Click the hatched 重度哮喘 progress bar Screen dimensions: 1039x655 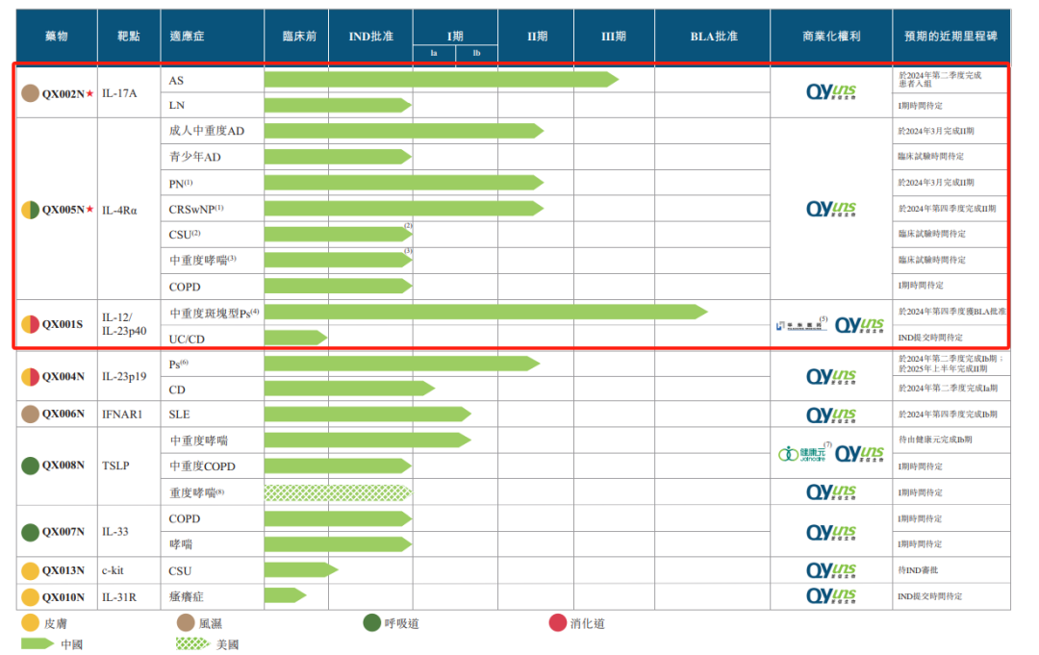[x=338, y=492]
